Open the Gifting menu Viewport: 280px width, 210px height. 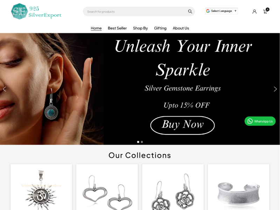click(160, 28)
